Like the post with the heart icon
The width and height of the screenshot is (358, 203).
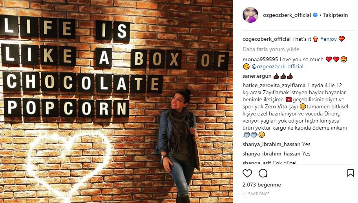click(x=247, y=173)
